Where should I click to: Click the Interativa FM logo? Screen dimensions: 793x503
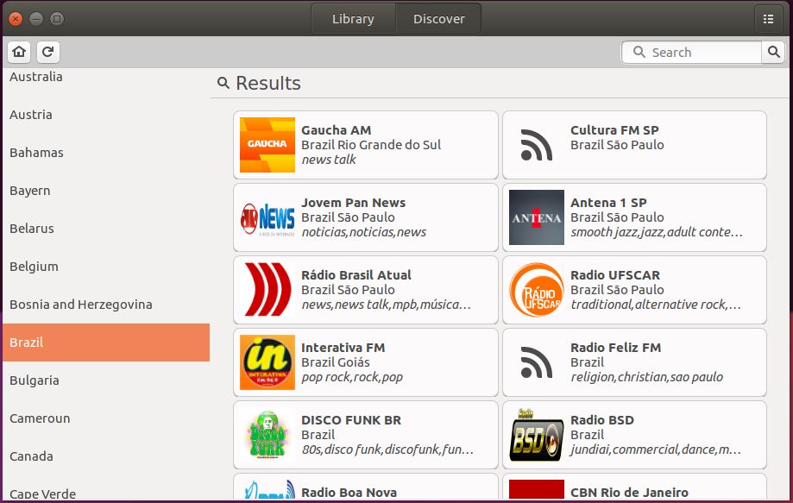[x=267, y=362]
